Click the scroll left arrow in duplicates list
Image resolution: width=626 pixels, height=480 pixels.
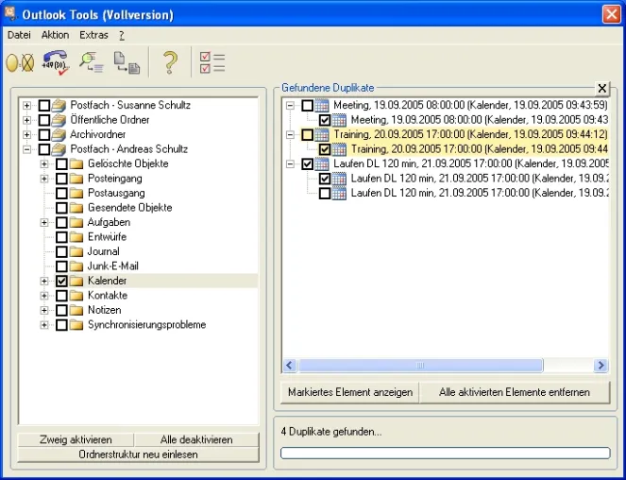tap(290, 366)
